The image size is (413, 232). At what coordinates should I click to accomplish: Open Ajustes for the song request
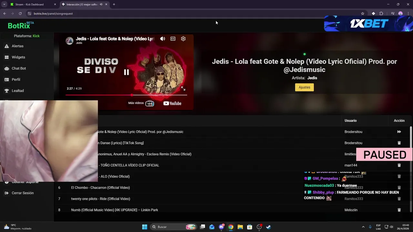coord(304,87)
